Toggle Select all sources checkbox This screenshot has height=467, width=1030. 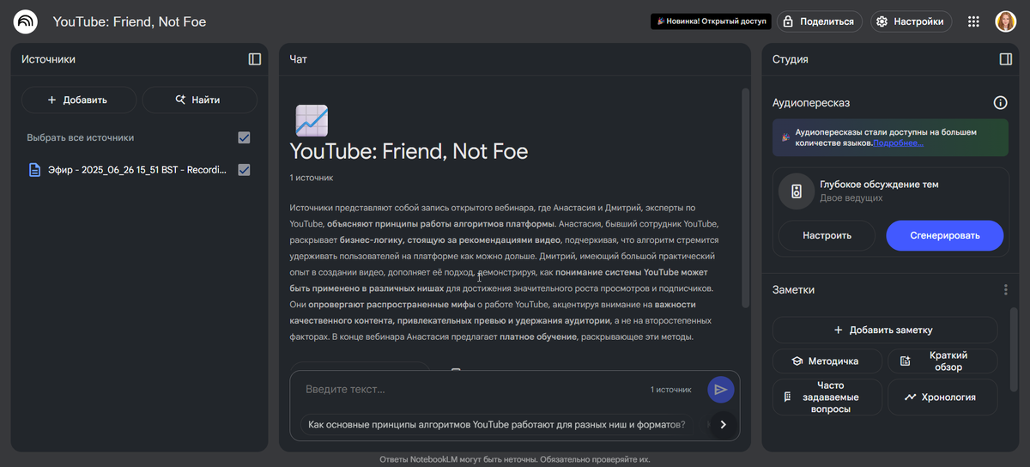tap(244, 137)
